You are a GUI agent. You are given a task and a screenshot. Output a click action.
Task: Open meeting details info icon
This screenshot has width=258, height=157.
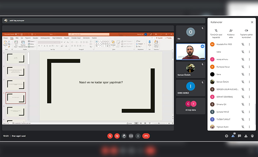[x=227, y=136]
